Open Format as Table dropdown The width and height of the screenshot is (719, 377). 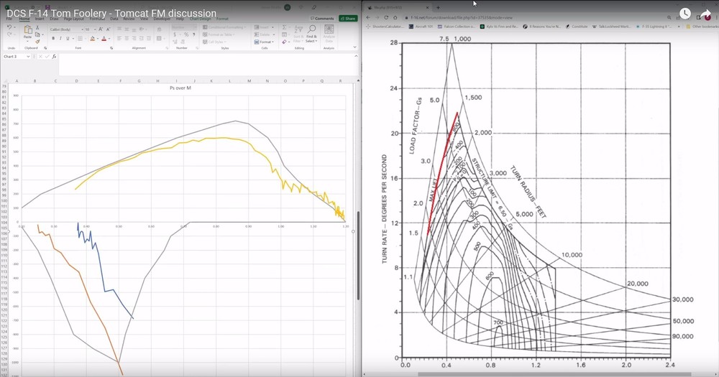pos(219,34)
